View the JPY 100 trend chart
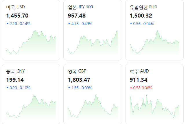This screenshot has width=186, height=124. click(93, 43)
